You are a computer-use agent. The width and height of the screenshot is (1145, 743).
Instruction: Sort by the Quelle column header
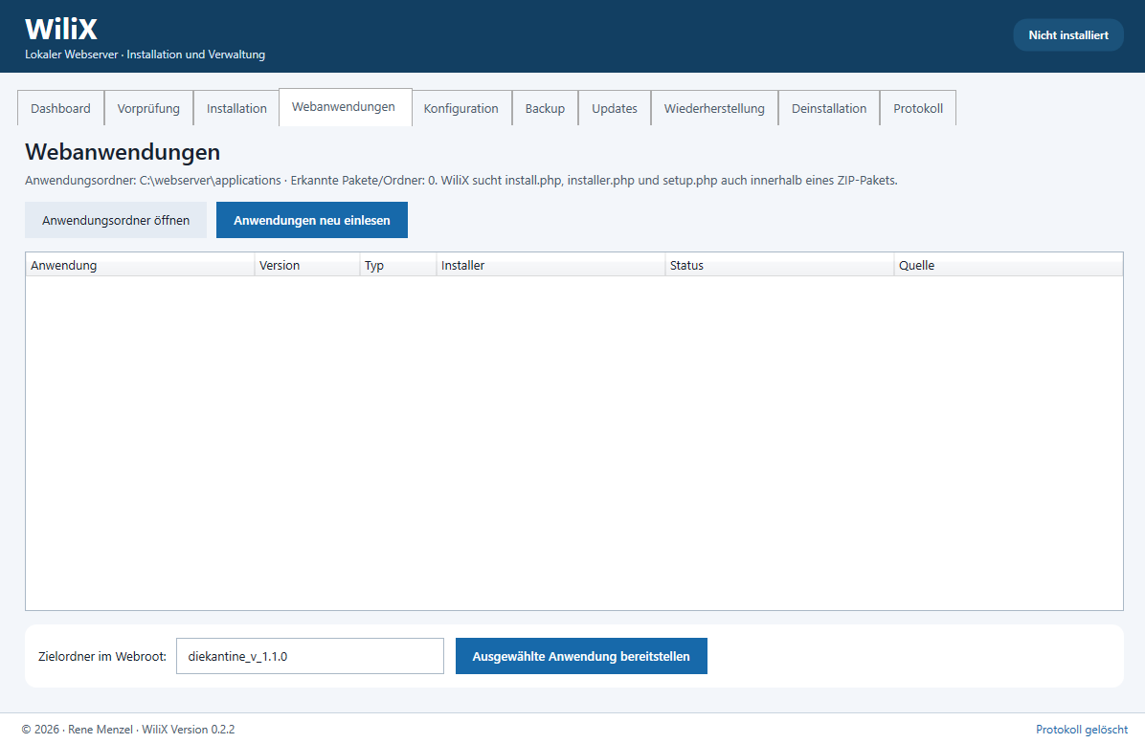(1008, 266)
